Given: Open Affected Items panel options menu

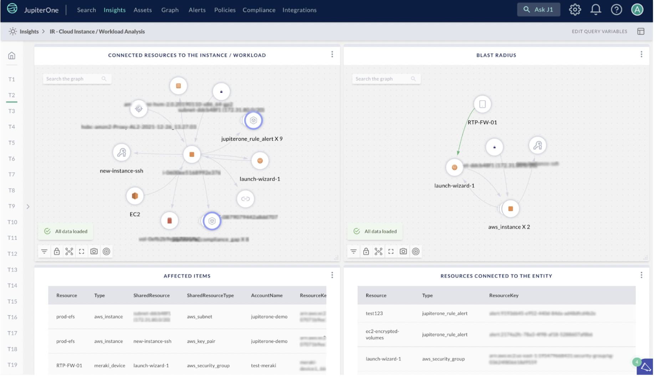Looking at the screenshot, I should click(x=332, y=275).
